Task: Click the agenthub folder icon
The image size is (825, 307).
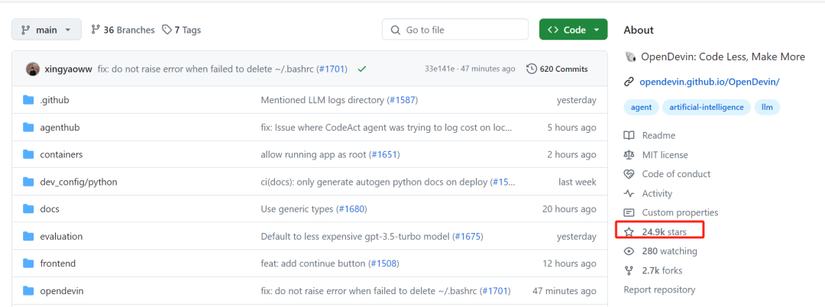Action: (28, 128)
